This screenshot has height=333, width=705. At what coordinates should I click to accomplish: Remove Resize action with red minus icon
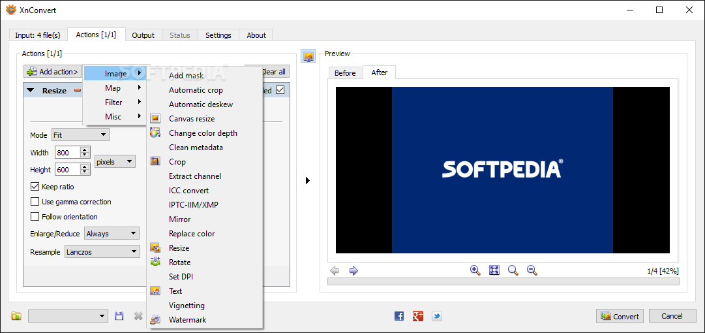[78, 91]
